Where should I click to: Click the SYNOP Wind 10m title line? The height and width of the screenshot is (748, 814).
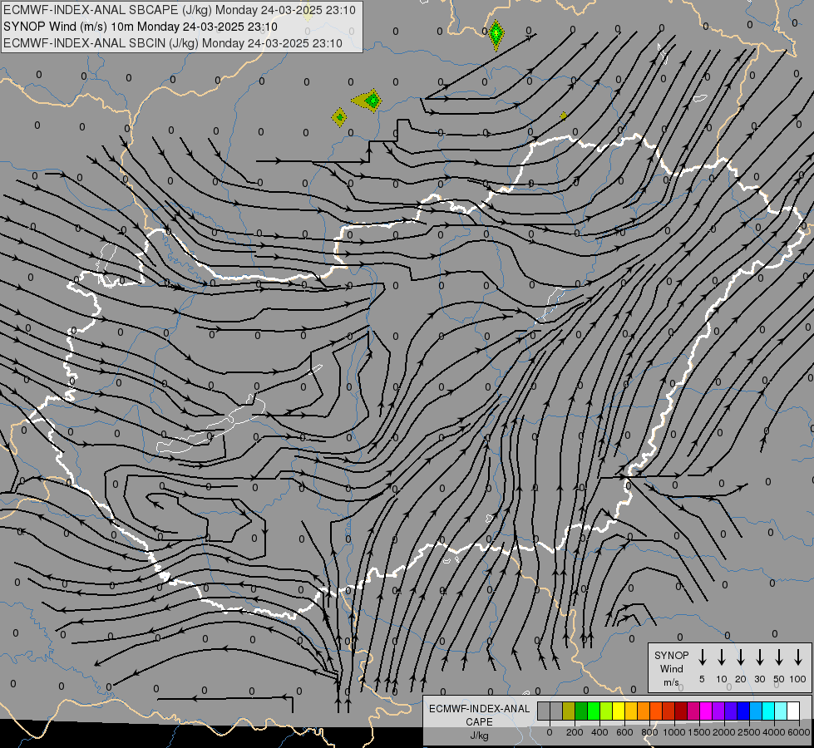tap(141, 27)
